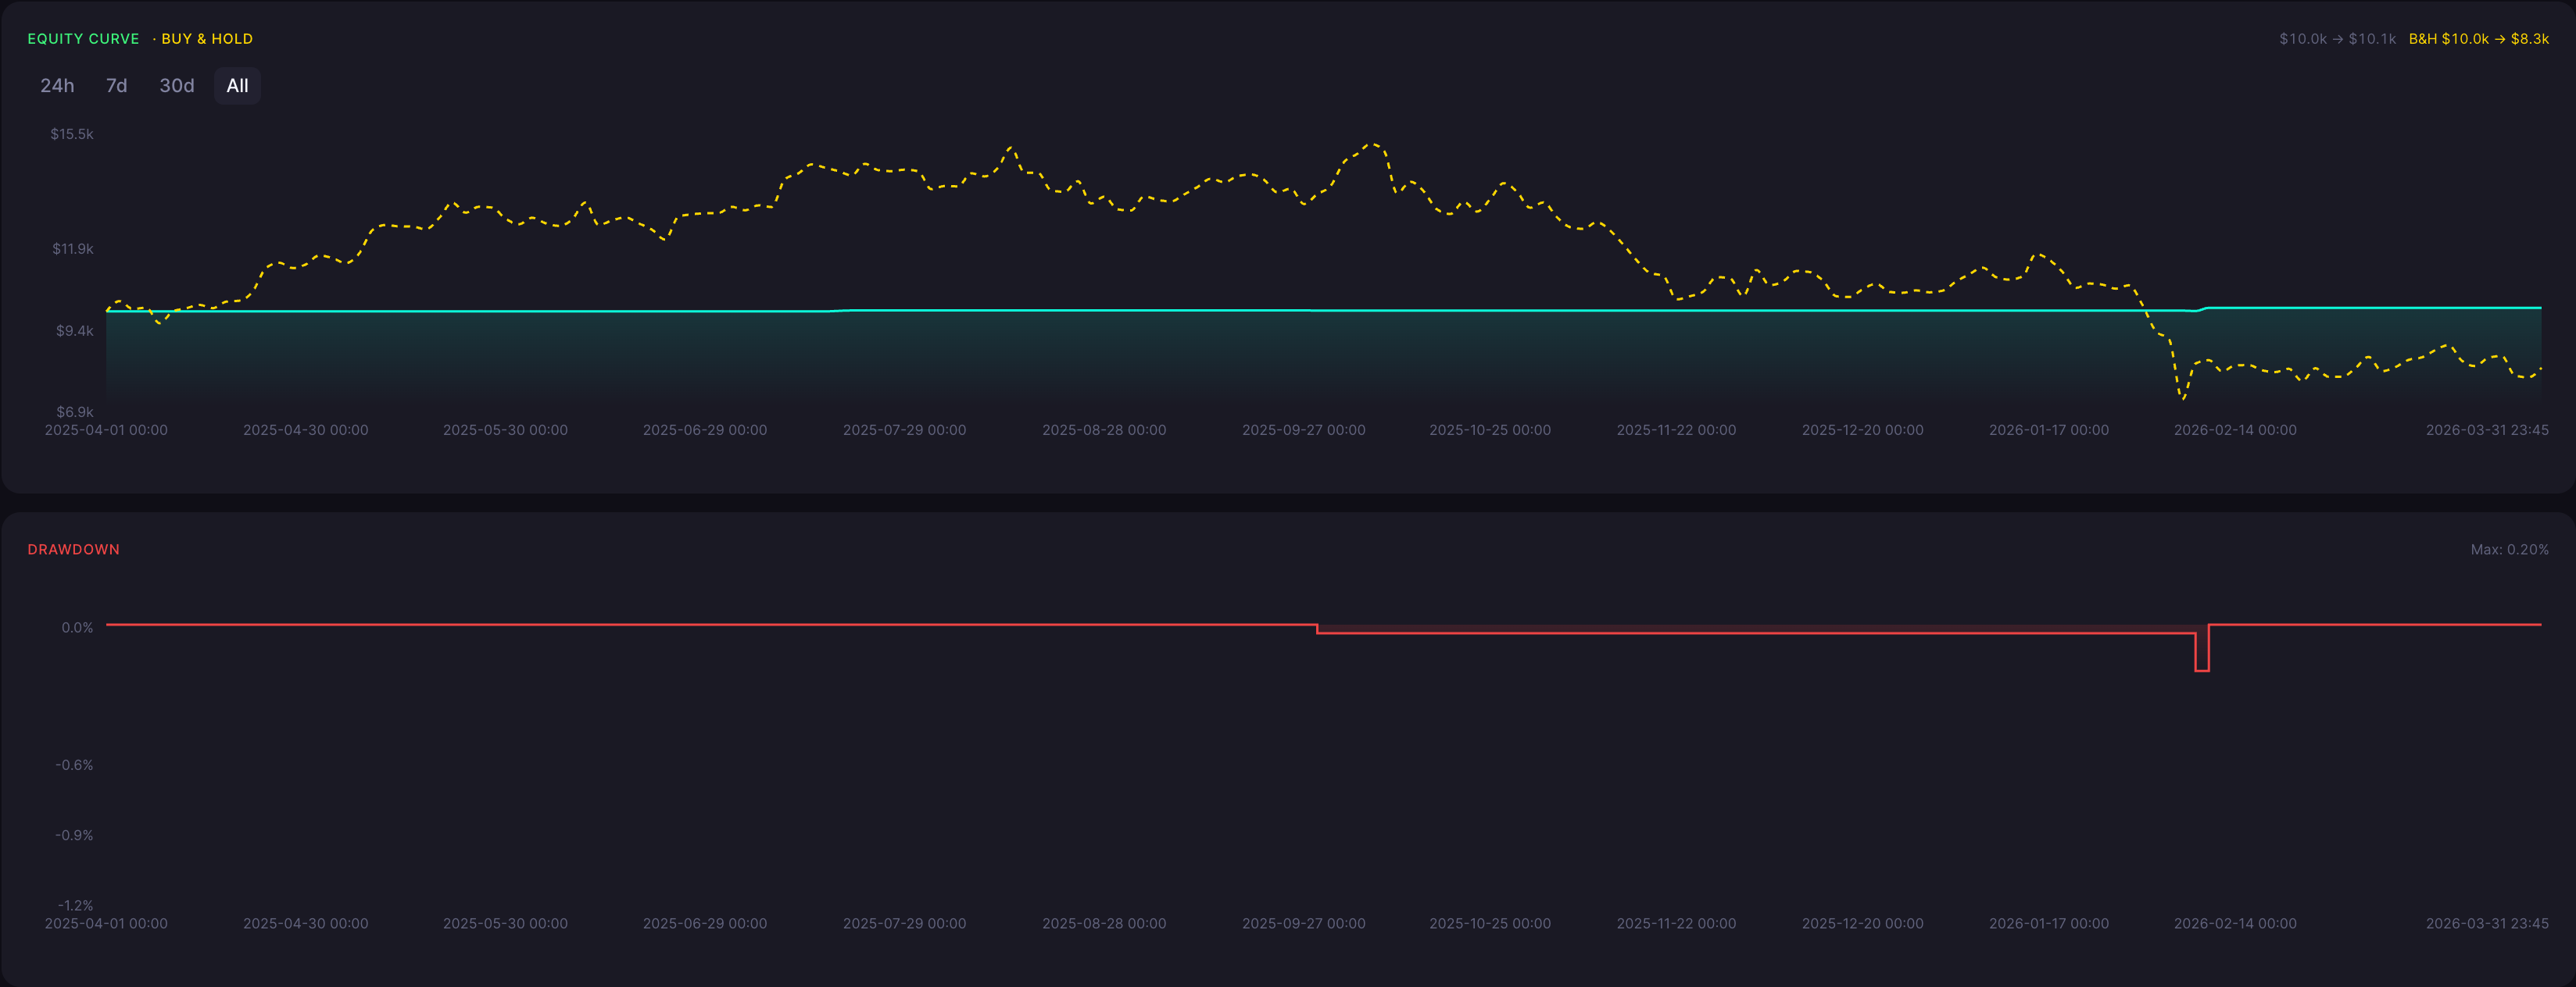Screen dimensions: 2576x987
Task: Select the 24h time range tab
Action: pos(57,86)
